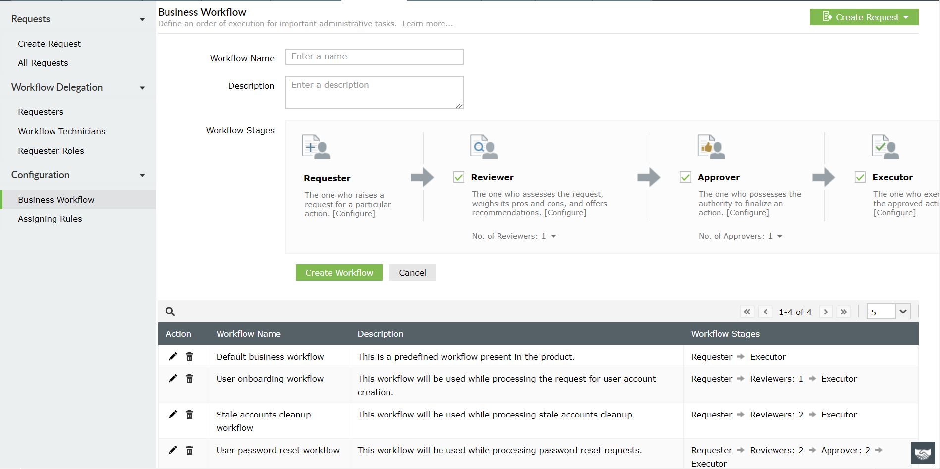Screen dimensions: 940x469
Task: Toggle the Reviewer stage checkbox
Action: click(x=458, y=177)
